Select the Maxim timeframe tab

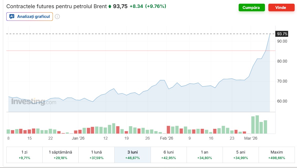point(276,155)
